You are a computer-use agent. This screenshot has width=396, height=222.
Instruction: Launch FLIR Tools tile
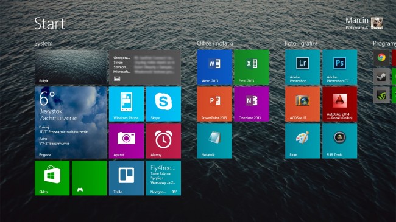340,141
